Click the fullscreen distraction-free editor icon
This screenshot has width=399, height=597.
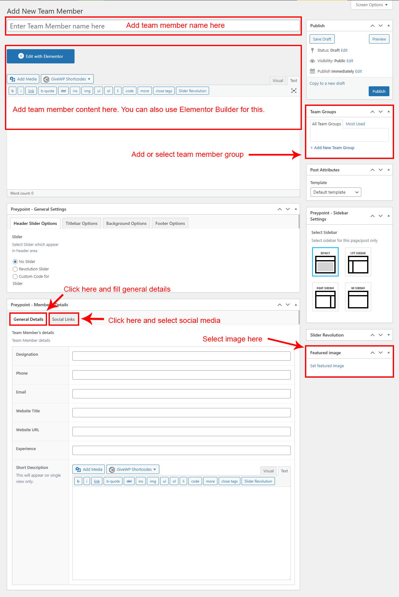pyautogui.click(x=294, y=91)
